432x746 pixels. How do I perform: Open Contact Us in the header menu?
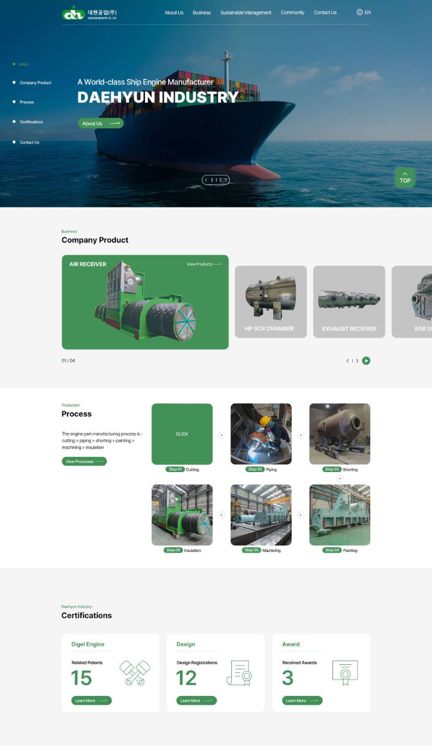(x=325, y=12)
